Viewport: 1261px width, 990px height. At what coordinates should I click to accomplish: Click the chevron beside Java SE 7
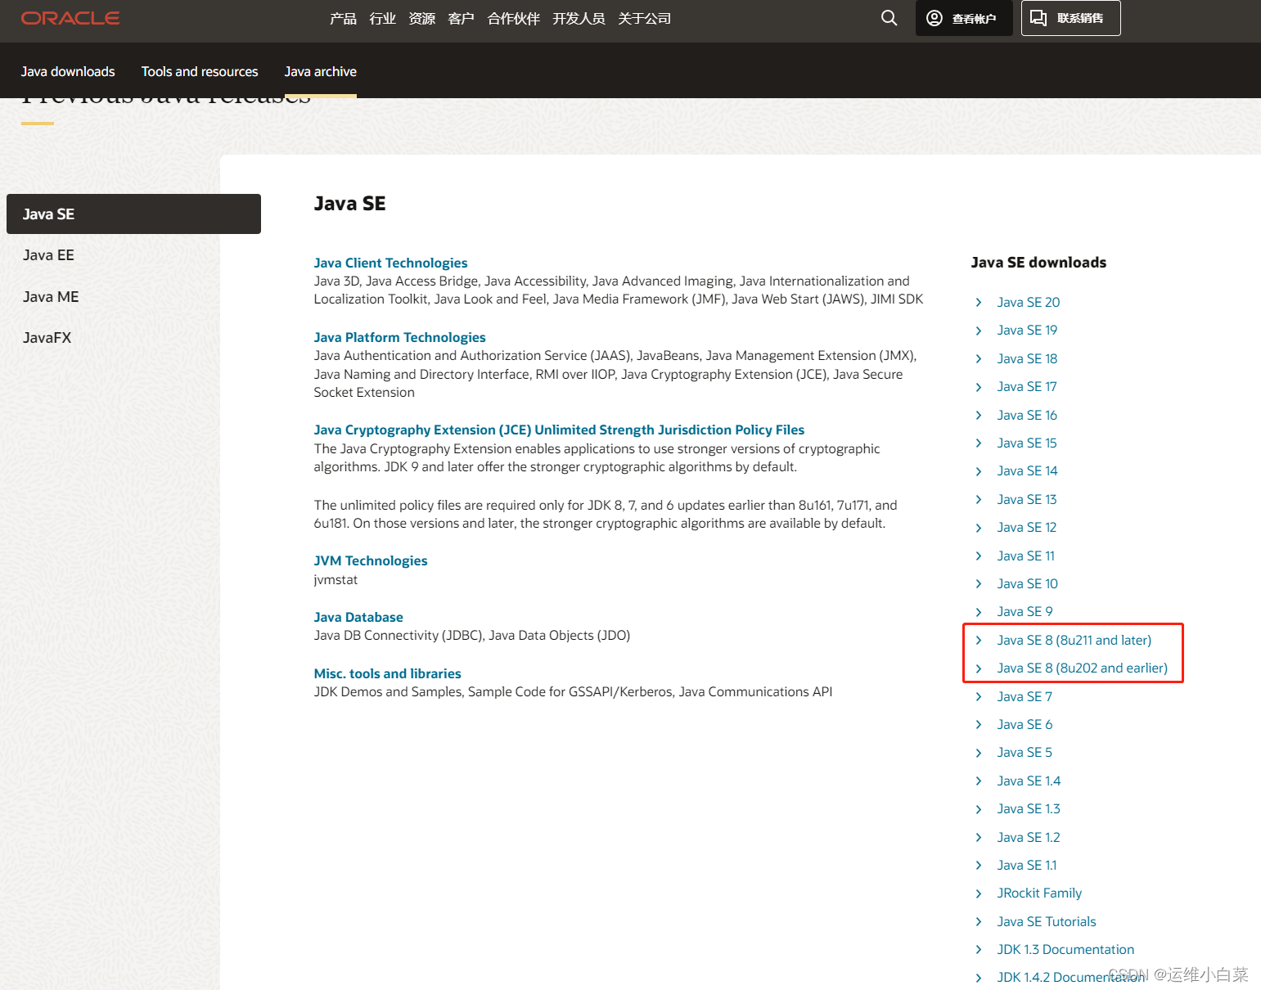(x=979, y=697)
